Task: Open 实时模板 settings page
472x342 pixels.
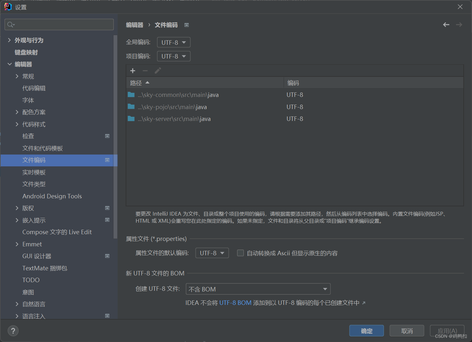Action: (x=34, y=172)
